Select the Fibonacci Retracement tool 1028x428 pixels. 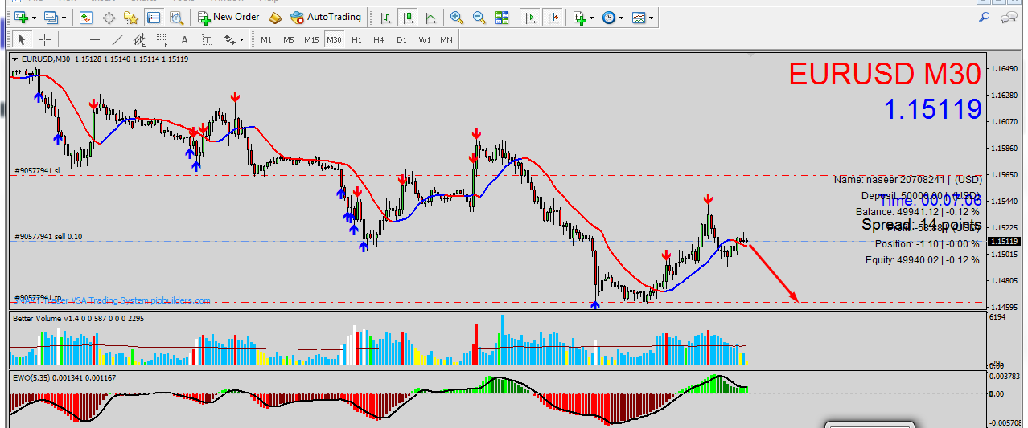pos(162,39)
